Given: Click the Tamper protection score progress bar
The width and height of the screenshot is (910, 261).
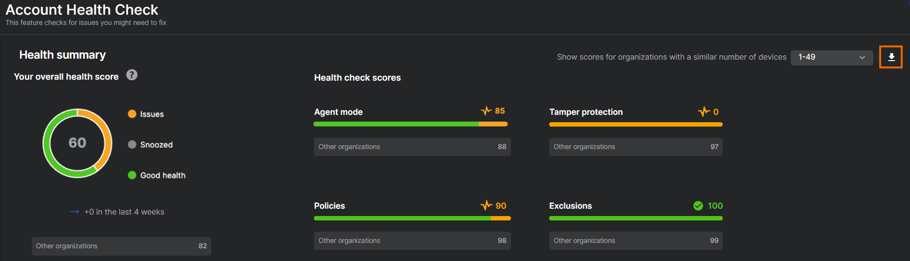Looking at the screenshot, I should point(635,125).
